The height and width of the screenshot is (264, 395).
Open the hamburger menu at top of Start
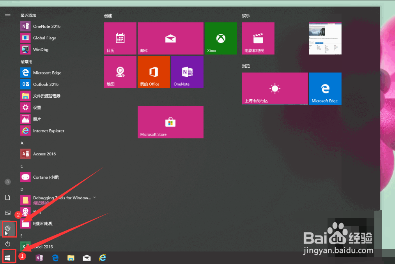click(8, 16)
